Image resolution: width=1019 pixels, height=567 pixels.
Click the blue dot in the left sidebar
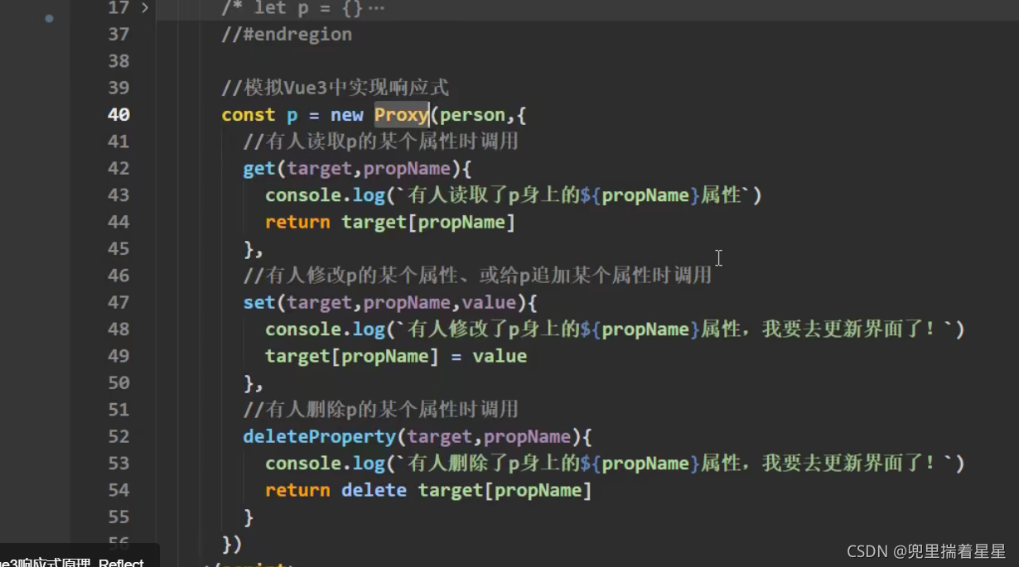(49, 18)
